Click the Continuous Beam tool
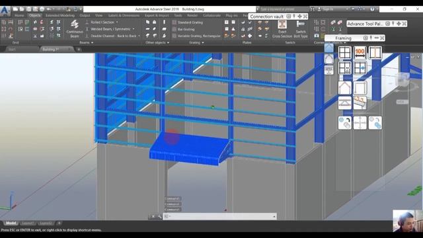The image size is (423, 238). (x=75, y=28)
